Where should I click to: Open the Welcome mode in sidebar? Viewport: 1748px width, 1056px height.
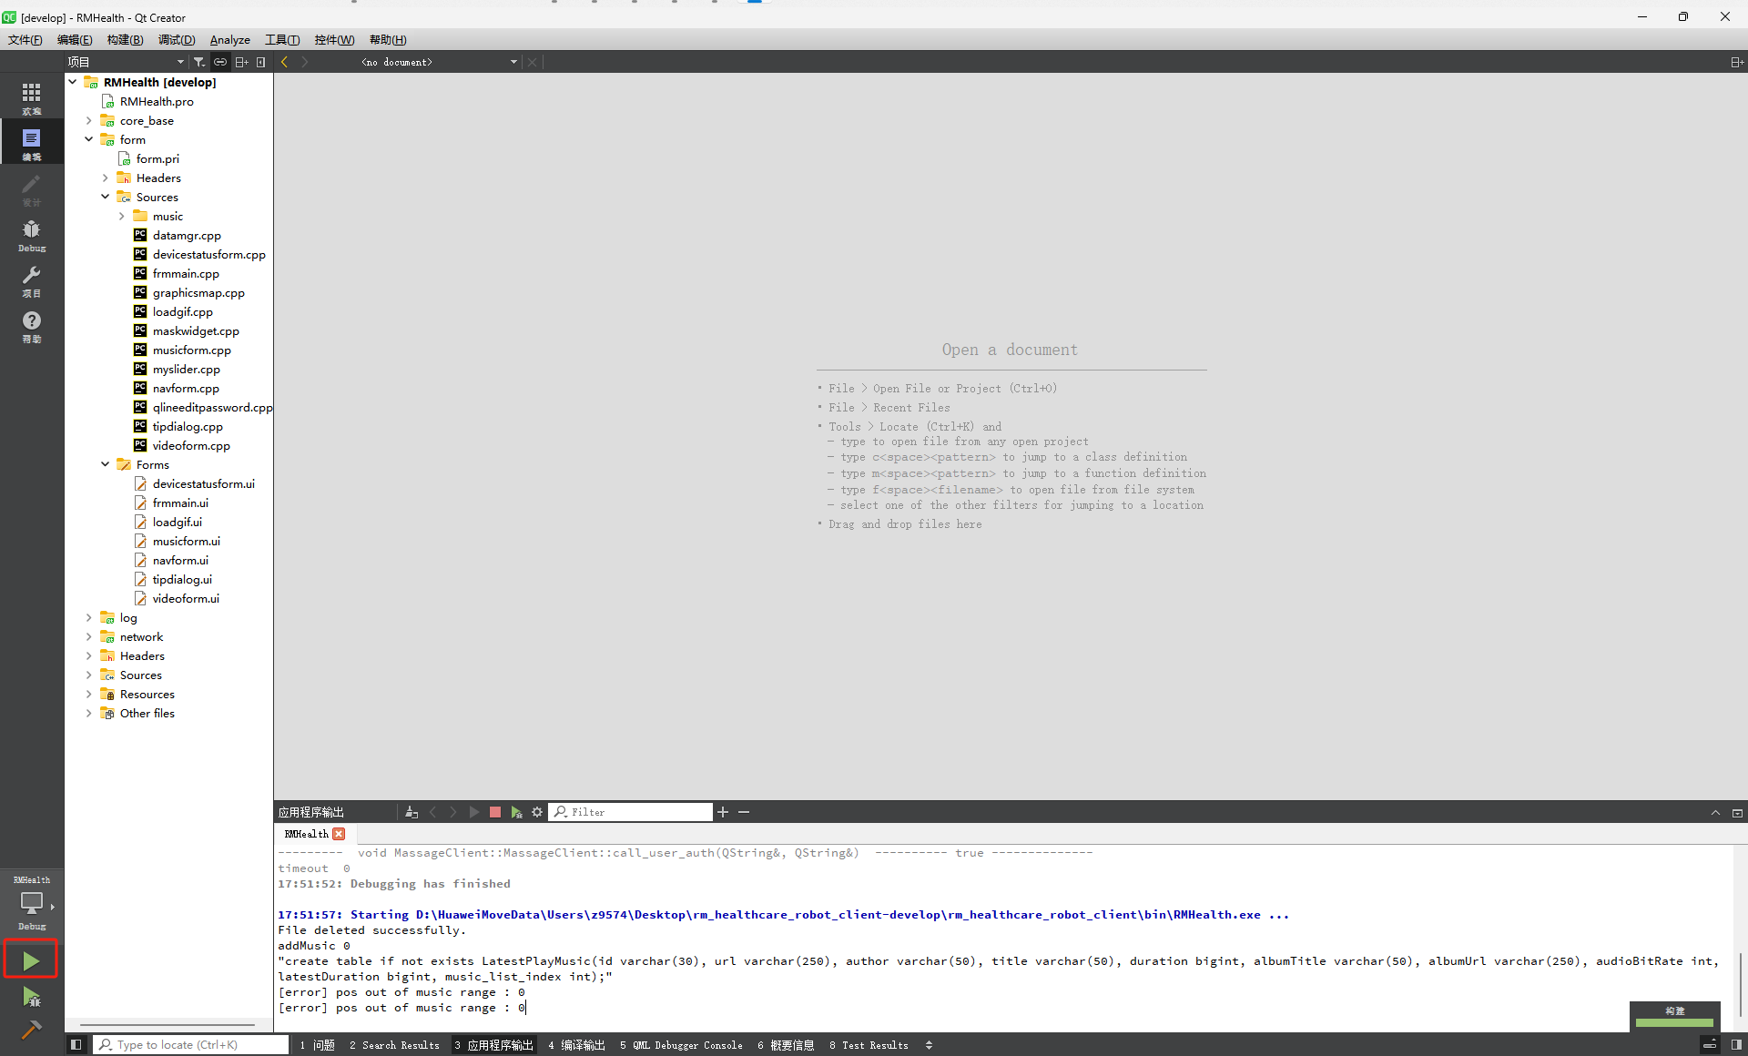[32, 97]
